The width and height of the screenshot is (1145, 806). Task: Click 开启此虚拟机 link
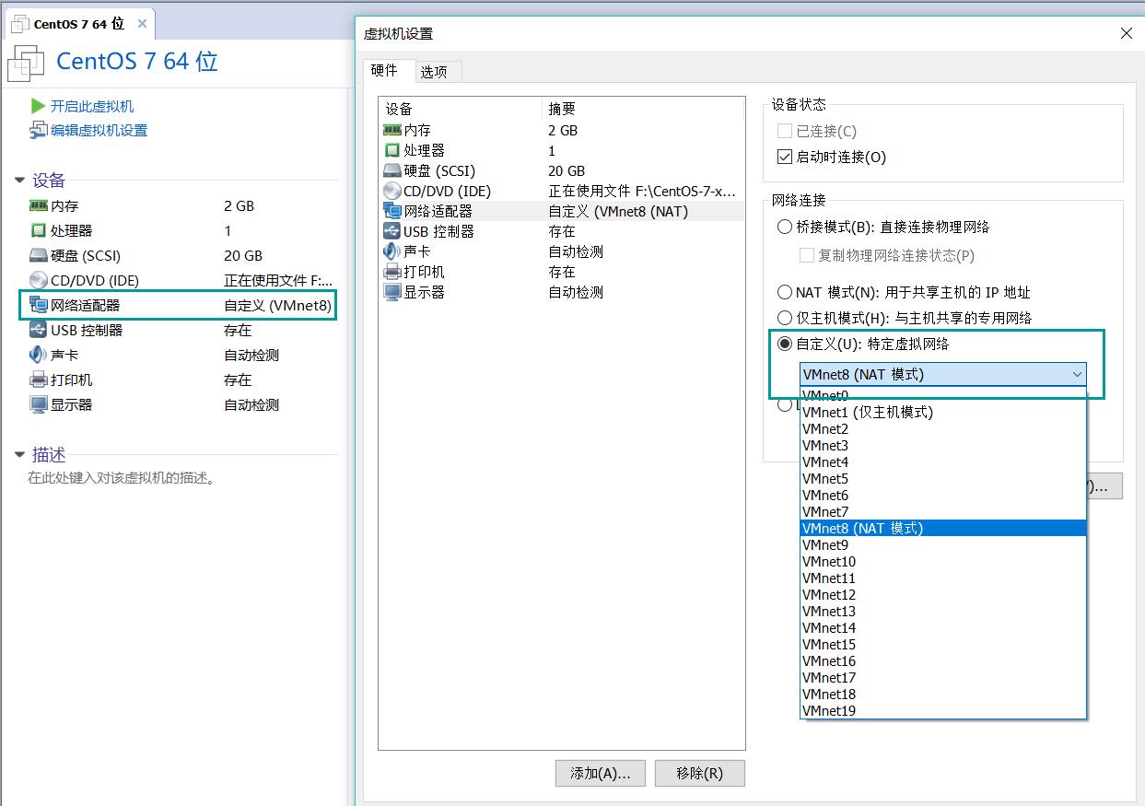tap(92, 107)
